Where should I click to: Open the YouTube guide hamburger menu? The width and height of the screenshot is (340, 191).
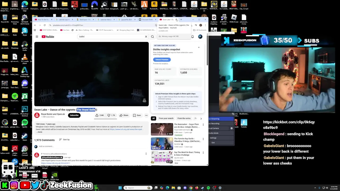coord(37,37)
